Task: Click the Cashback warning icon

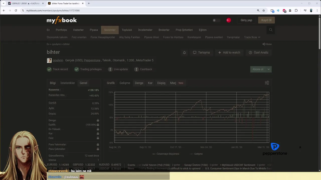Action: point(136,69)
